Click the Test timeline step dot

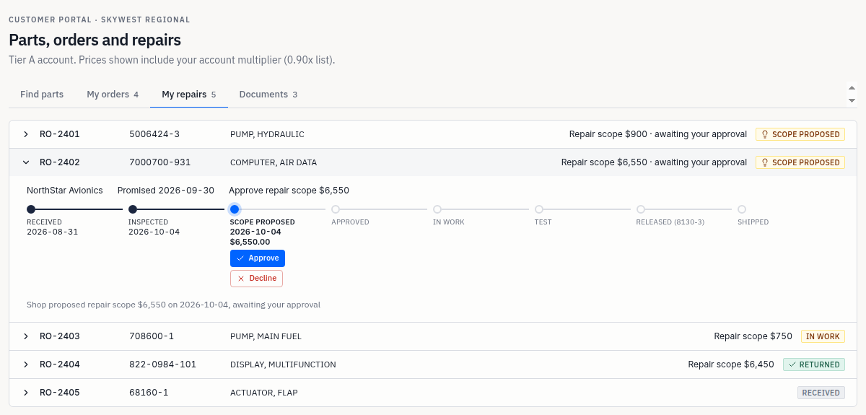point(539,209)
